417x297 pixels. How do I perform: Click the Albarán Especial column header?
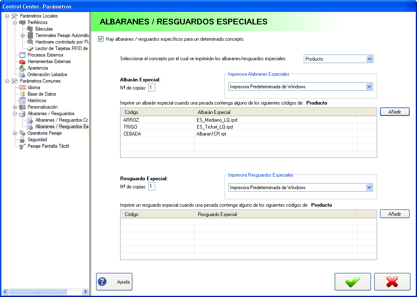[275, 112]
